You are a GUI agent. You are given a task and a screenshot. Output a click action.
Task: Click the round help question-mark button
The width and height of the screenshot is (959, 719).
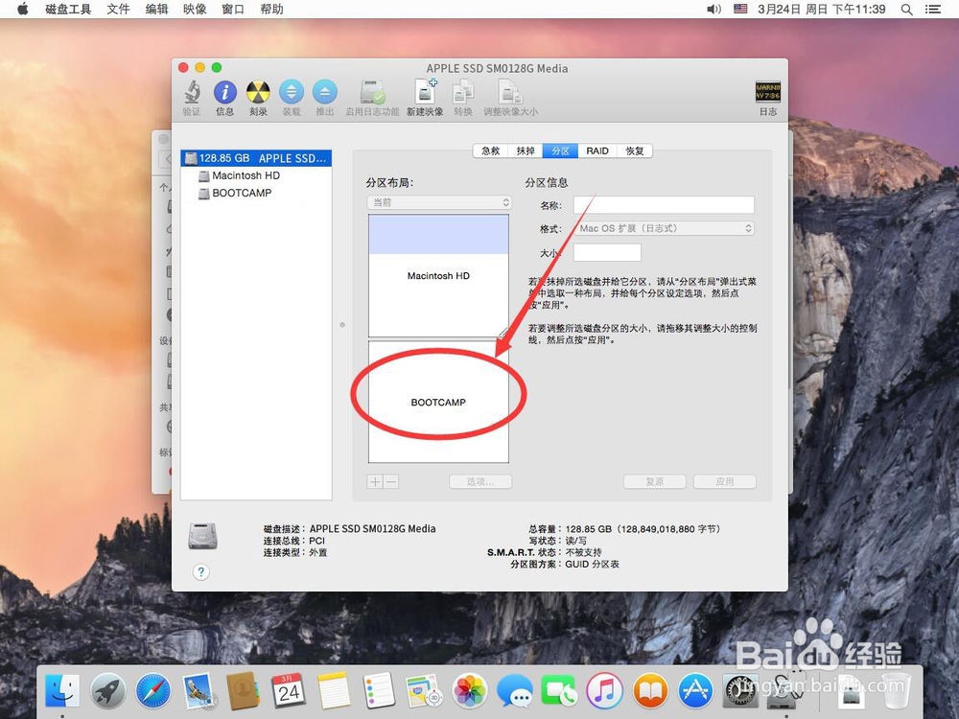pos(201,572)
